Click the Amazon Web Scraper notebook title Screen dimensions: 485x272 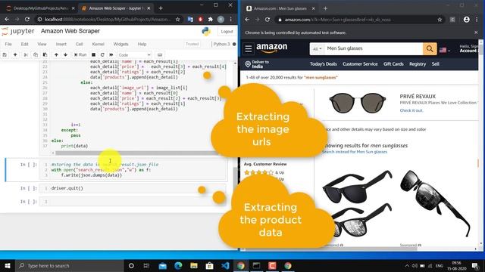pos(70,31)
